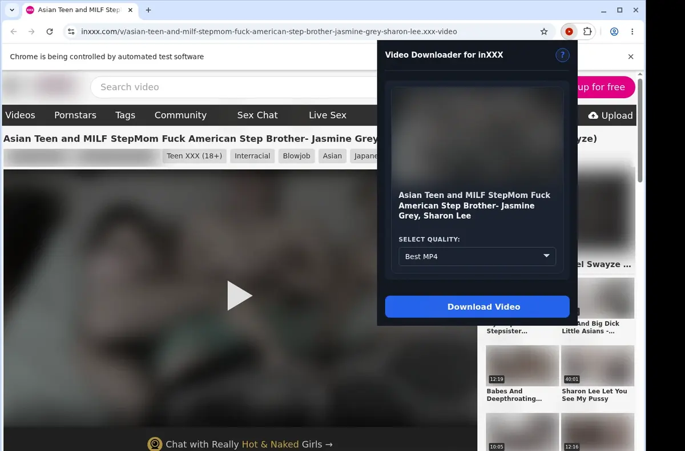The height and width of the screenshot is (451, 685).
Task: Click the Video Downloader for inXXX heading
Action: pos(444,55)
